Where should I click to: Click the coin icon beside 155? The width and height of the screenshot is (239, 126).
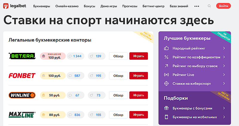pyautogui.click(x=91, y=115)
